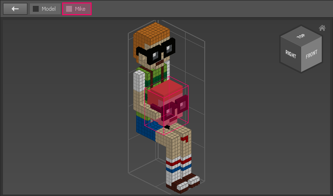Switch to RIGHT view on view cube
This screenshot has width=333, height=196.
(291, 53)
